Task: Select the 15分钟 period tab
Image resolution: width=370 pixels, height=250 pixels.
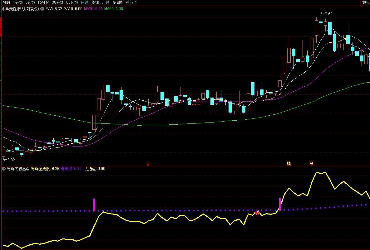Action: coord(43,2)
